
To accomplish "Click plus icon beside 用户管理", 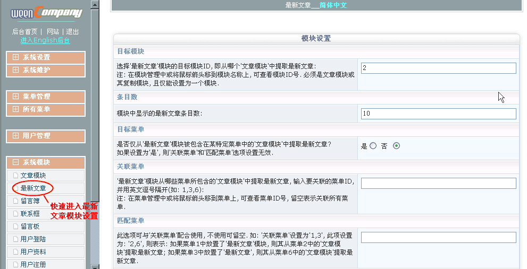I will pos(15,135).
